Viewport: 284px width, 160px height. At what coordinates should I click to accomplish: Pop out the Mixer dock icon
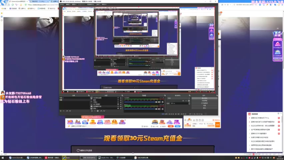click(165, 95)
